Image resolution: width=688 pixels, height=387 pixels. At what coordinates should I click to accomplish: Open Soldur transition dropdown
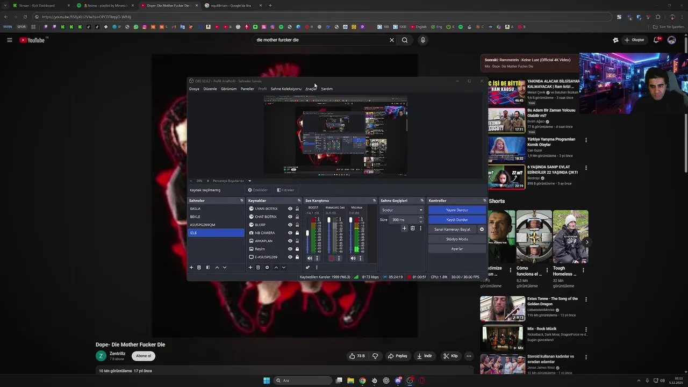403,210
